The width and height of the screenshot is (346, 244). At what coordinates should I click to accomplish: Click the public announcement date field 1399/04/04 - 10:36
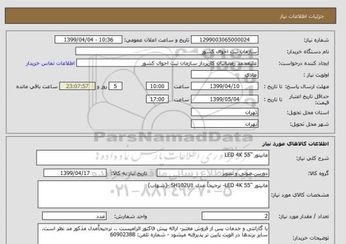pyautogui.click(x=88, y=40)
